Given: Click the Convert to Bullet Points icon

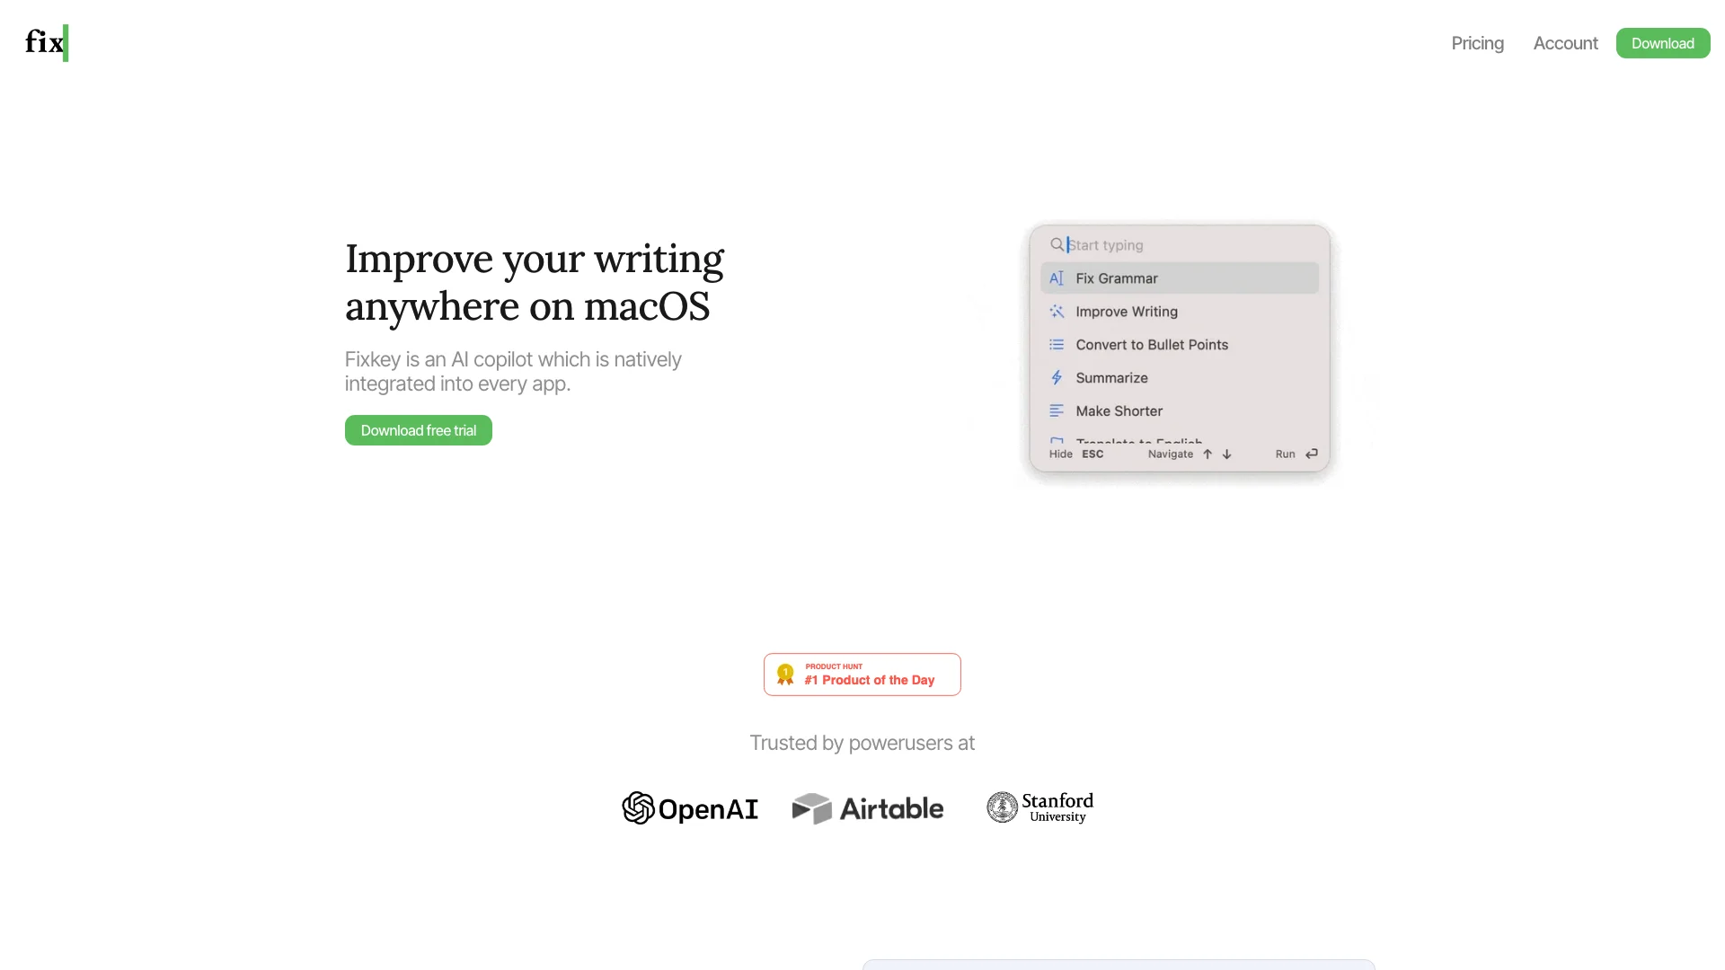Looking at the screenshot, I should pos(1057,343).
